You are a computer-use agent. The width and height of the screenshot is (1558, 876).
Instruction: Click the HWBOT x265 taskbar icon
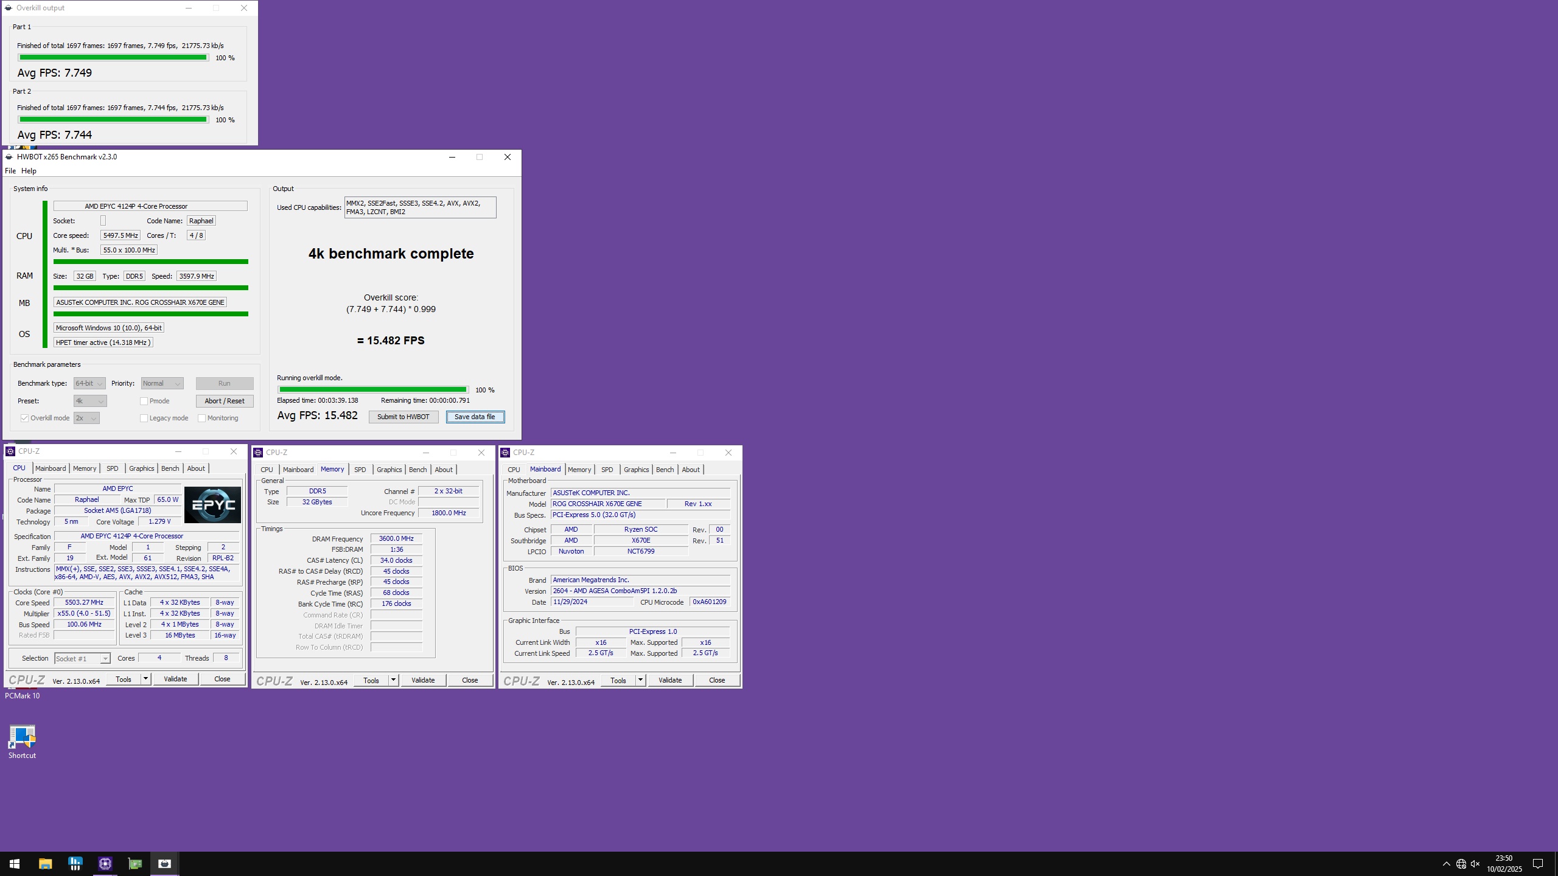164,863
